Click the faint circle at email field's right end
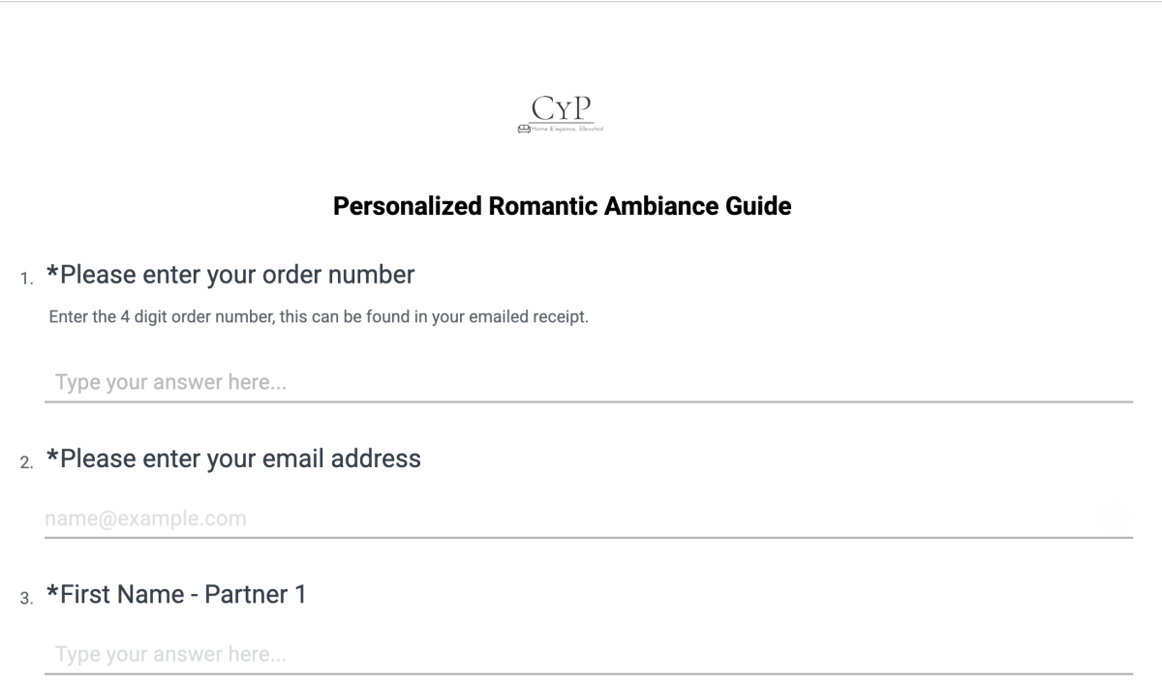 (1116, 519)
